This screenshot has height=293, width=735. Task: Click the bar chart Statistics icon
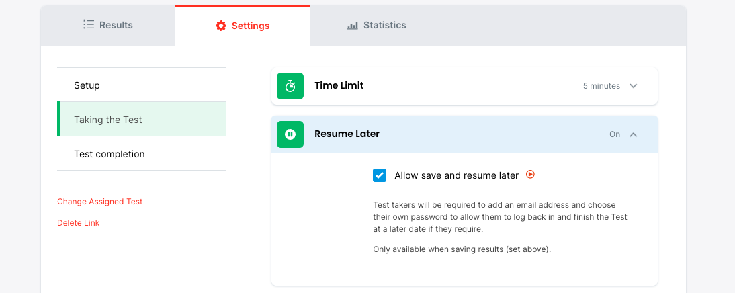[x=353, y=26]
